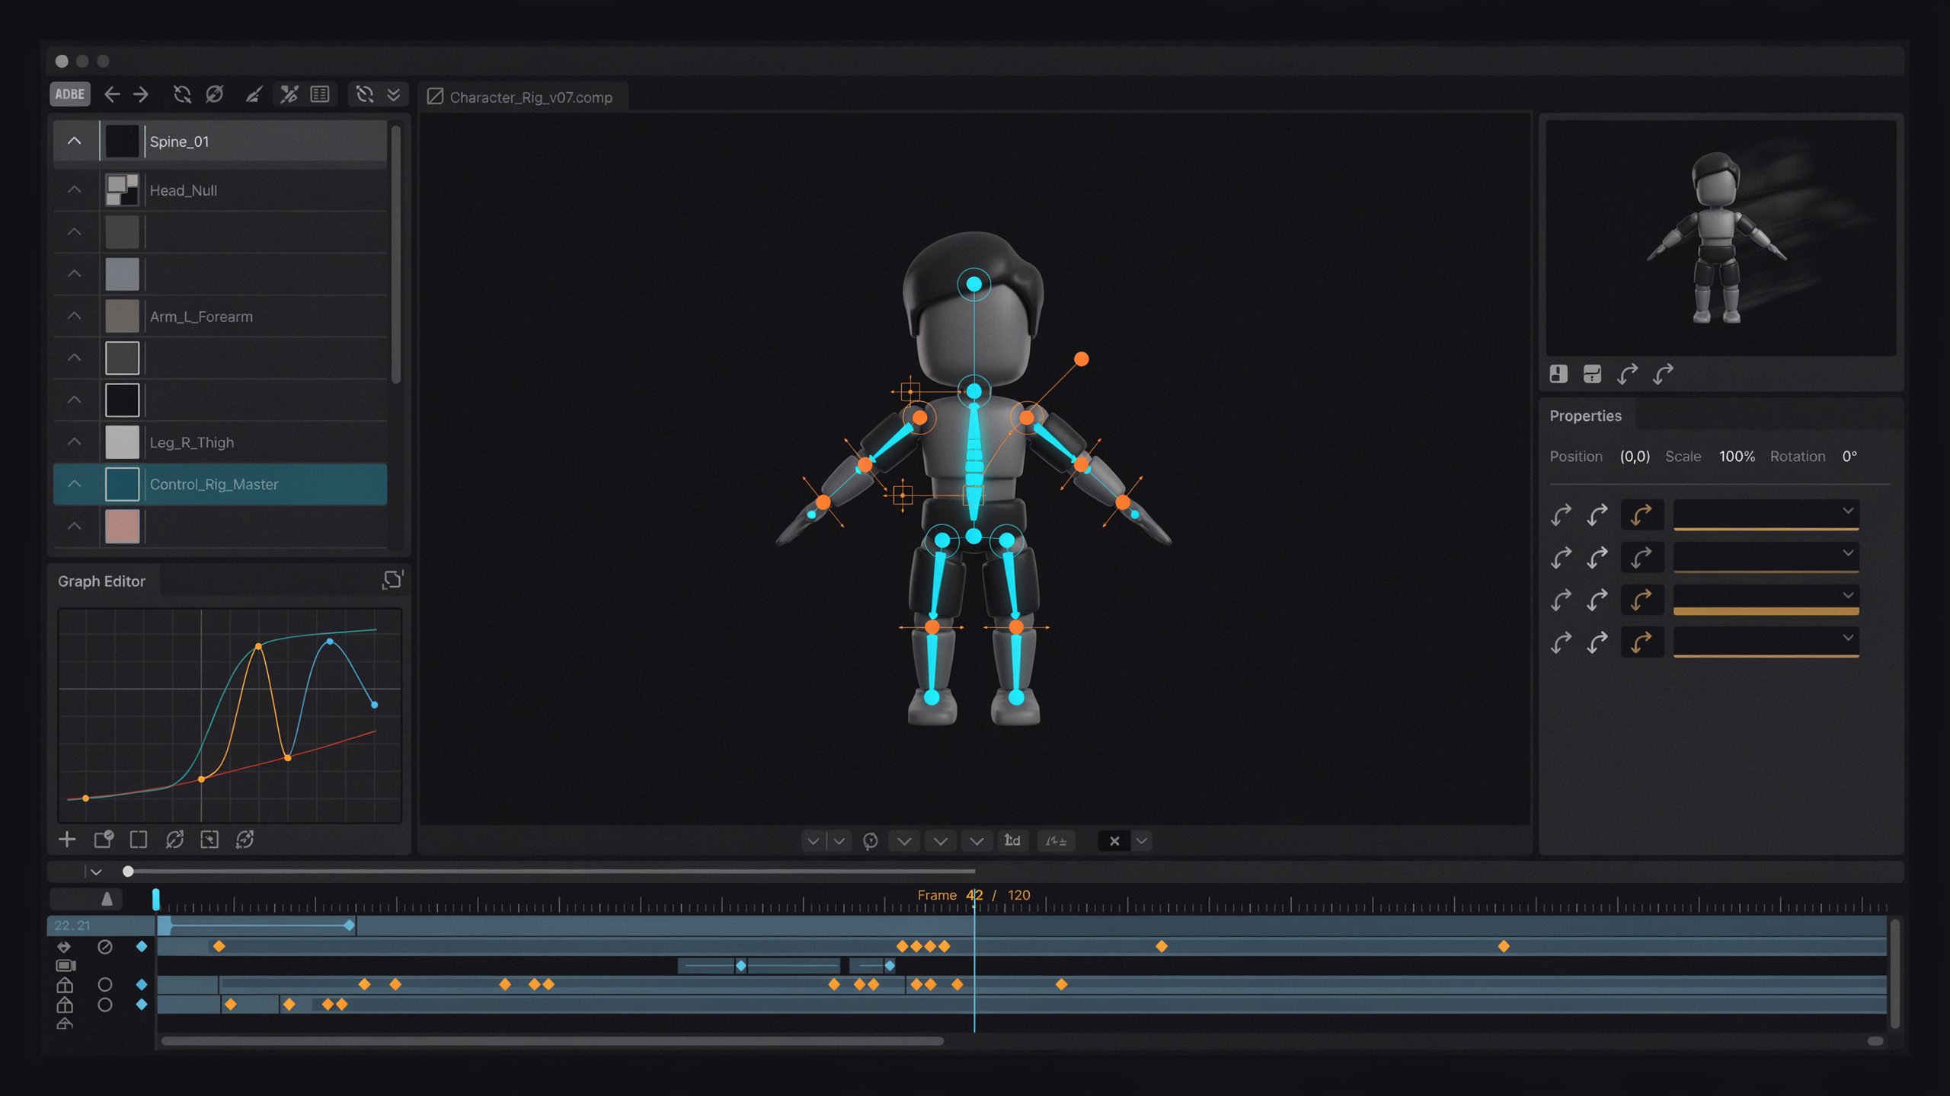Open the Graph Editor panel tab
The image size is (1950, 1096).
click(101, 581)
